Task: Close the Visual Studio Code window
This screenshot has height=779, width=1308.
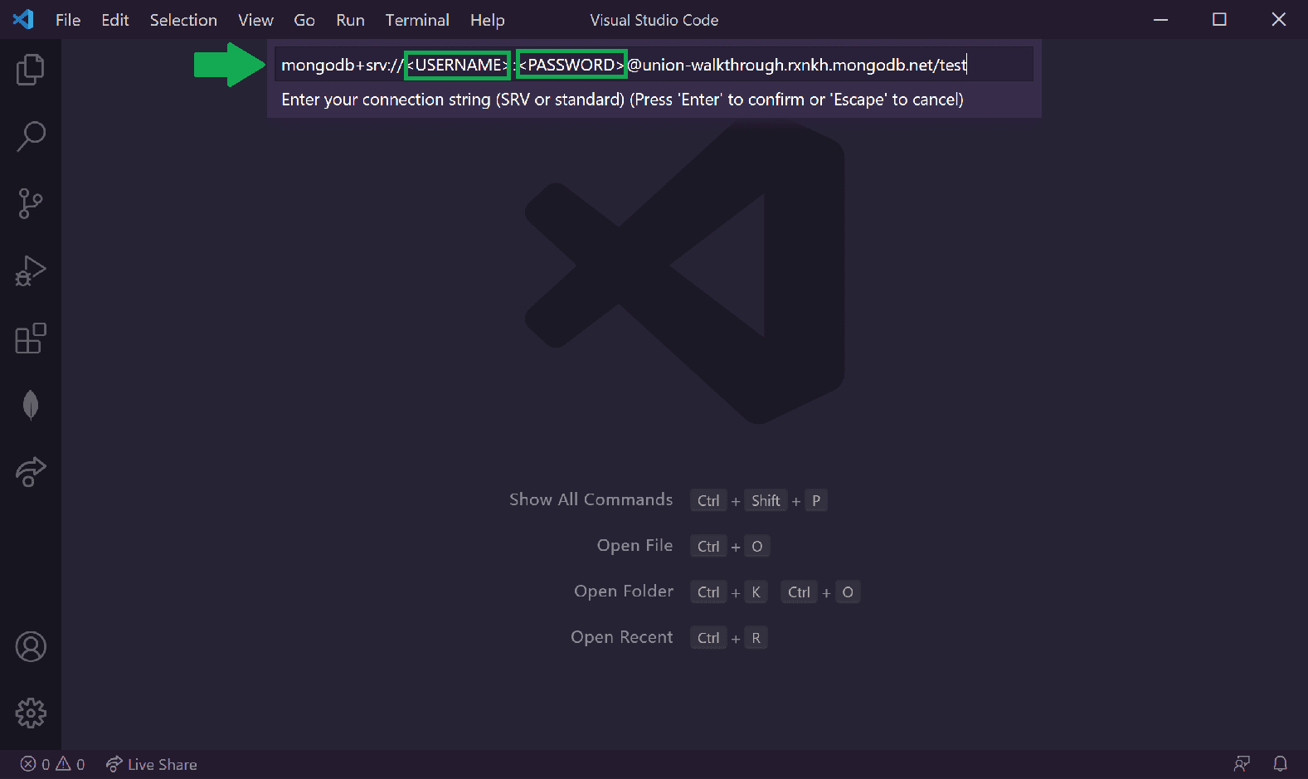Action: click(x=1278, y=20)
